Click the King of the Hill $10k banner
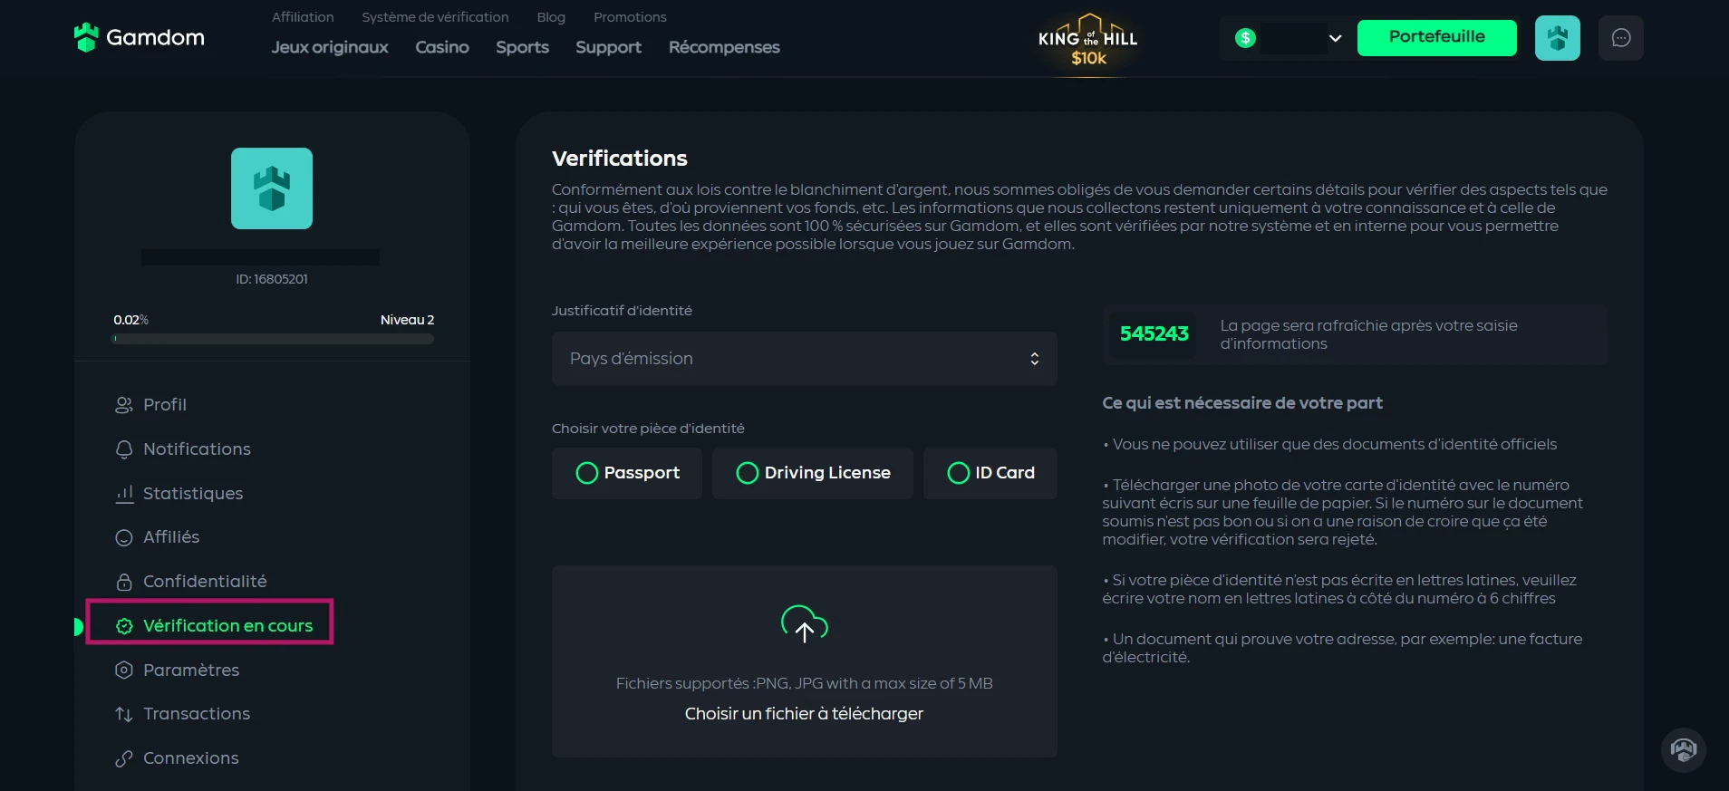 (x=1088, y=43)
